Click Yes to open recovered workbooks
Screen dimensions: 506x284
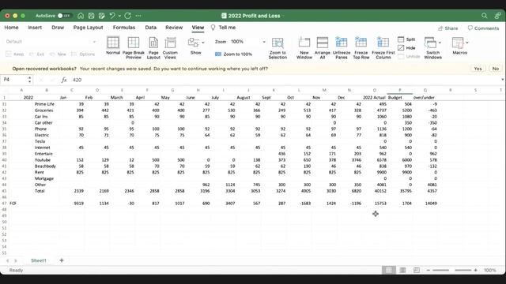478,69
